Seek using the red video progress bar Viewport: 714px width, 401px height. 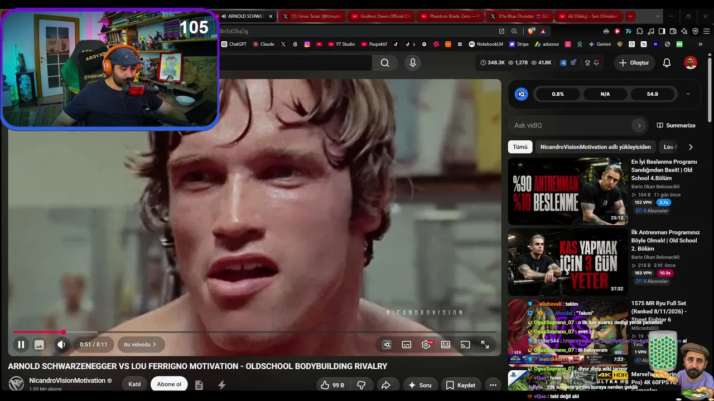(254, 332)
